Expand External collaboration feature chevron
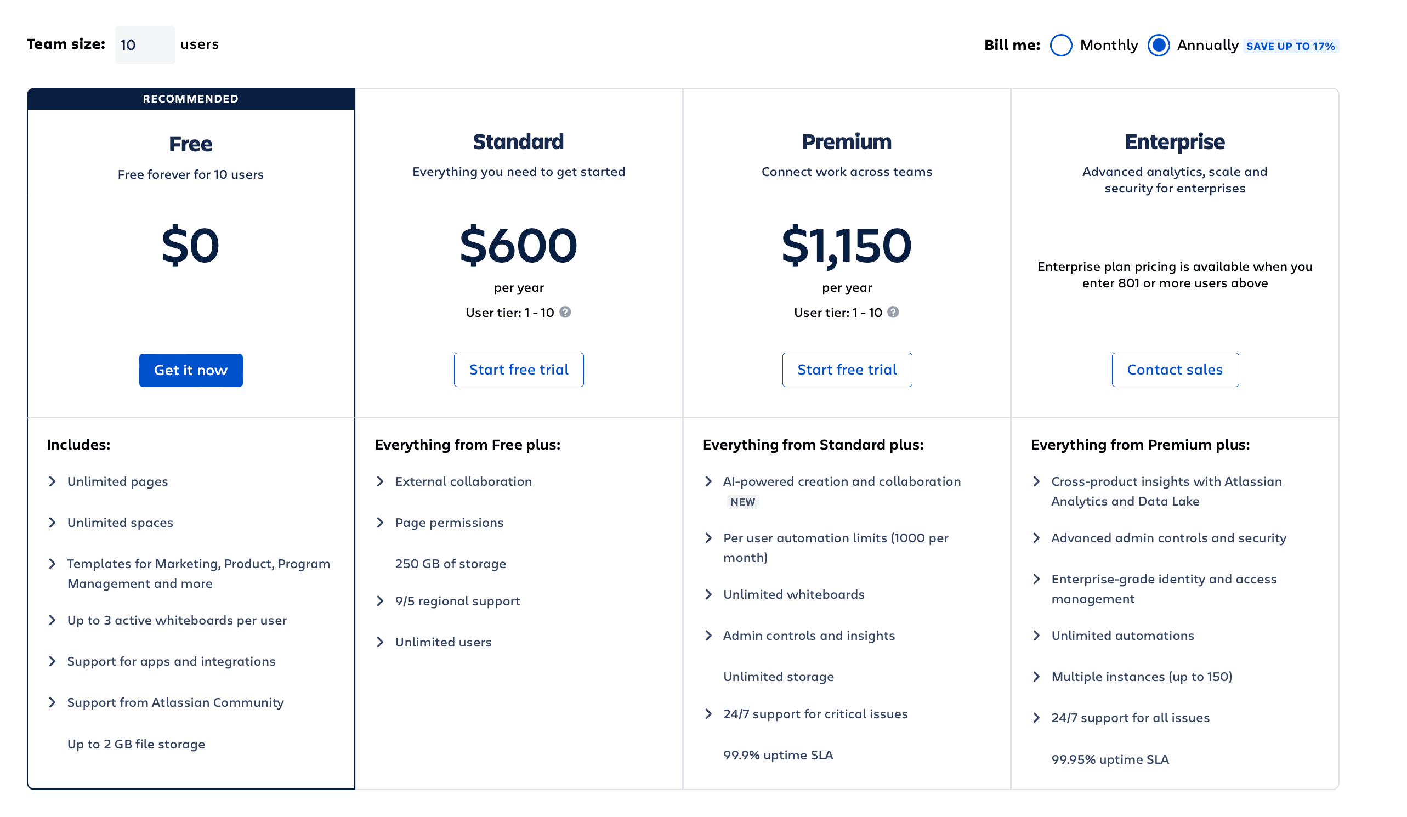Screen dimensions: 1407x817 tap(380, 481)
